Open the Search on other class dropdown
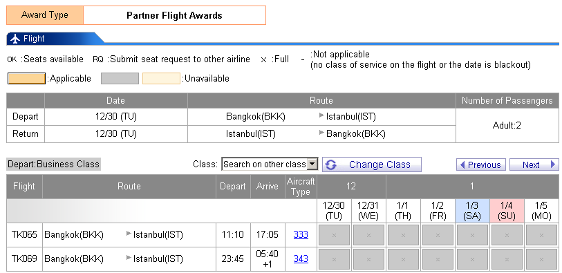 (270, 164)
